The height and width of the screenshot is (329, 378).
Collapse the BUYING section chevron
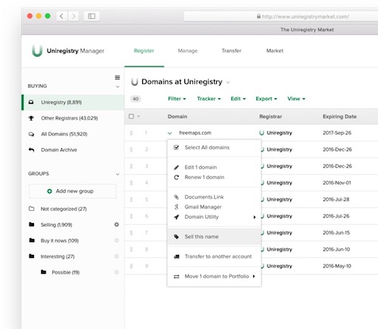(x=117, y=87)
